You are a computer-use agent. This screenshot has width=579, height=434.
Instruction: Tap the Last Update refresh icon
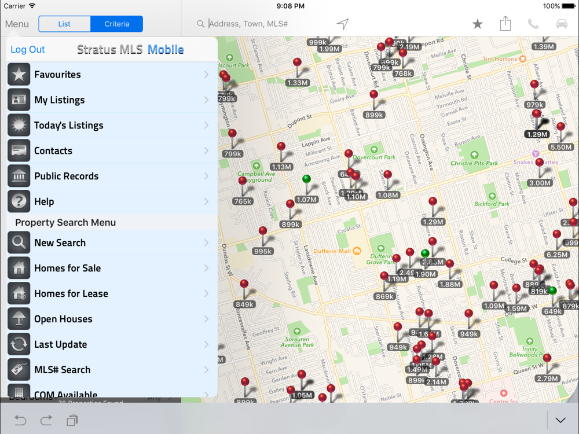pos(19,344)
